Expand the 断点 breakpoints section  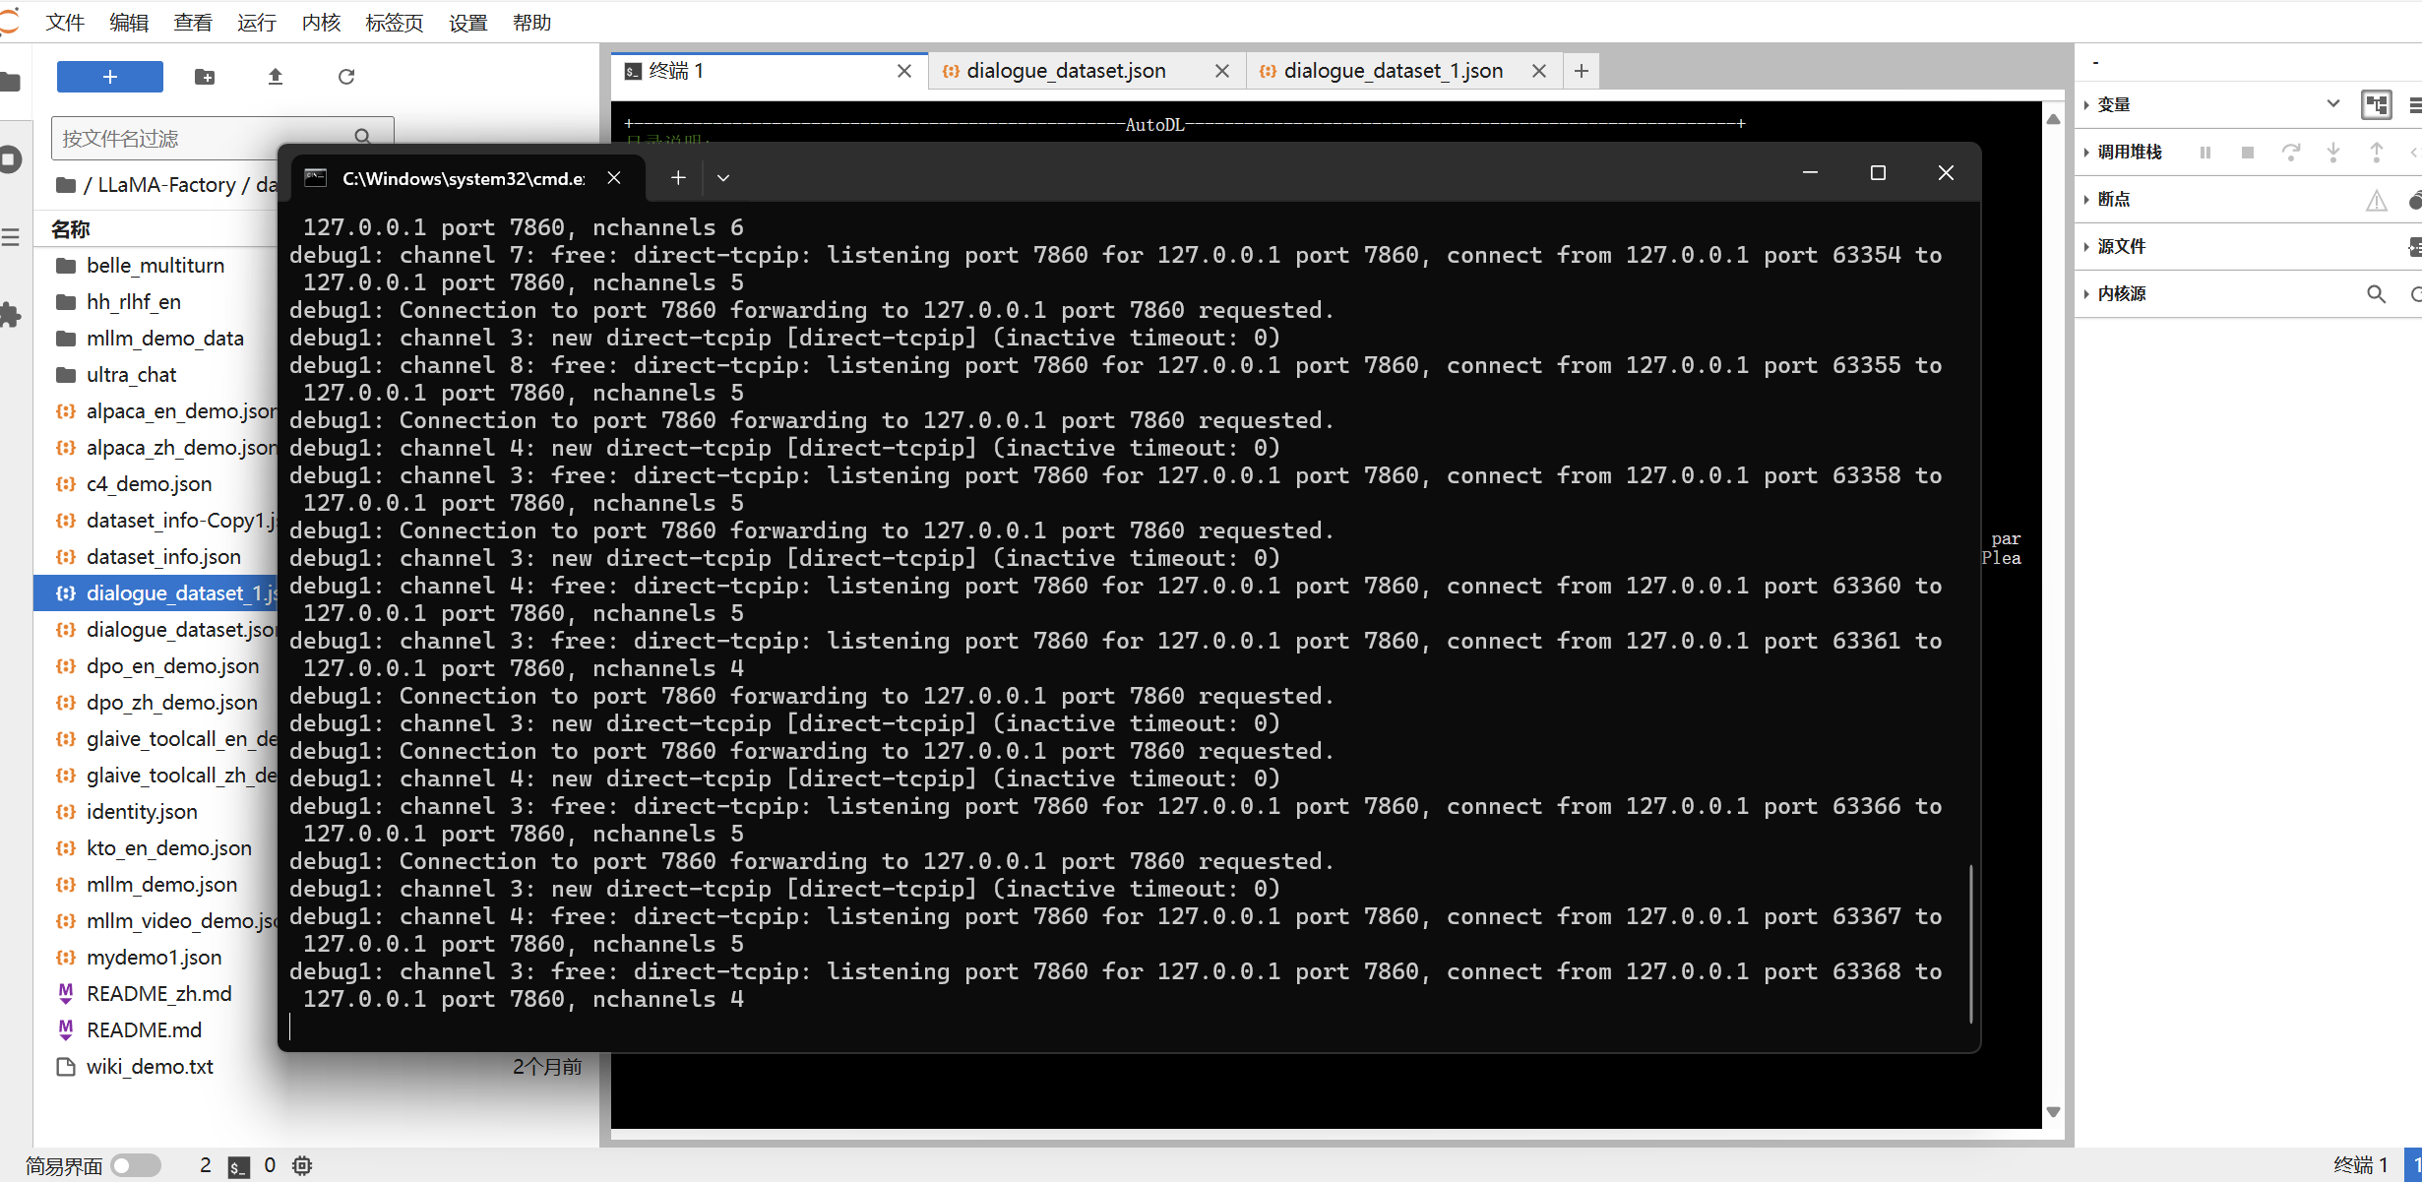tap(2113, 199)
